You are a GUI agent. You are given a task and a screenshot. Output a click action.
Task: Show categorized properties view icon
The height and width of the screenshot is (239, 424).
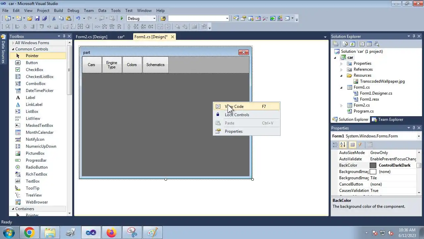click(335, 145)
